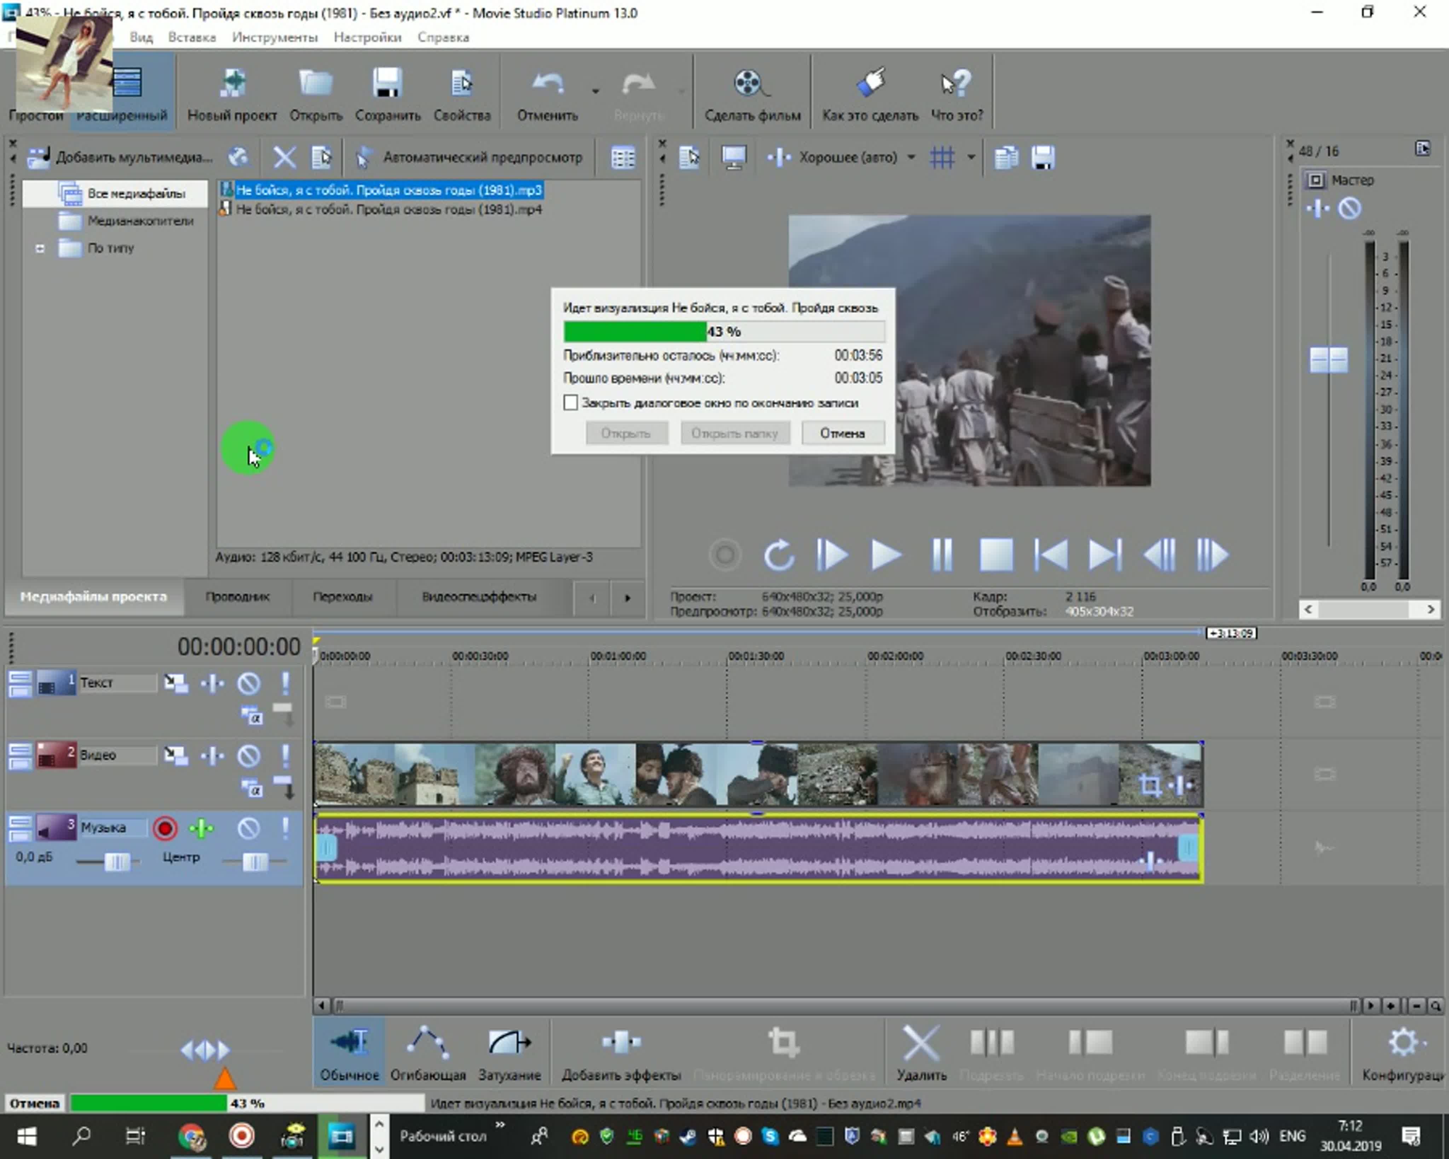Click the Музыка track volume slider
The image size is (1449, 1159).
tap(117, 862)
